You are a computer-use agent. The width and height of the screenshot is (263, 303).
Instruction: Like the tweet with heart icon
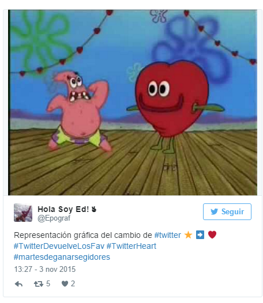coord(65,283)
